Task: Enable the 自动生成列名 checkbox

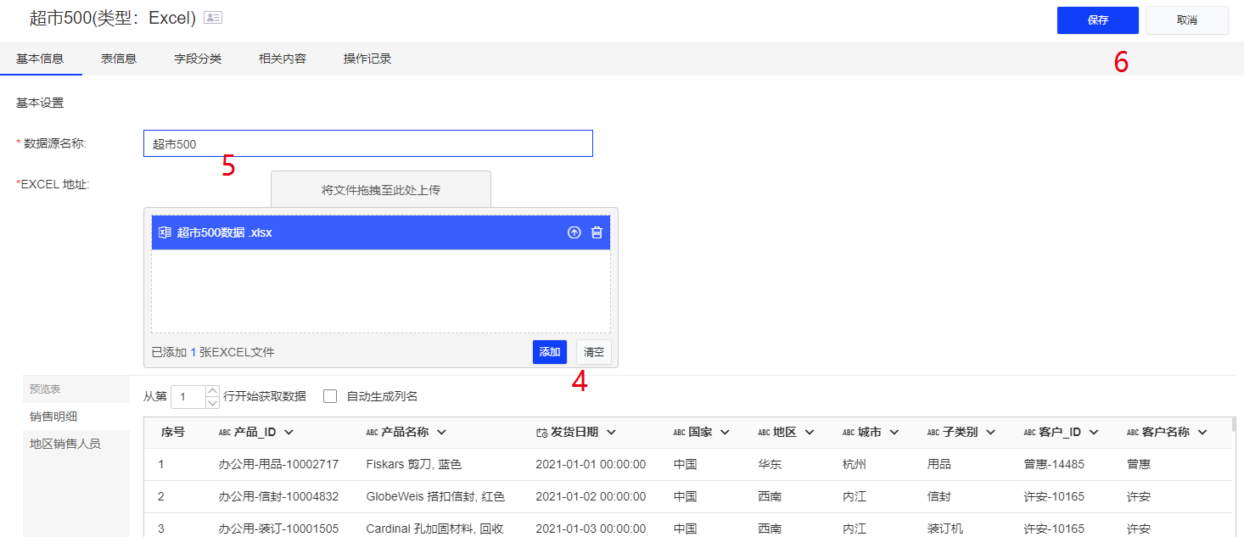Action: (330, 396)
